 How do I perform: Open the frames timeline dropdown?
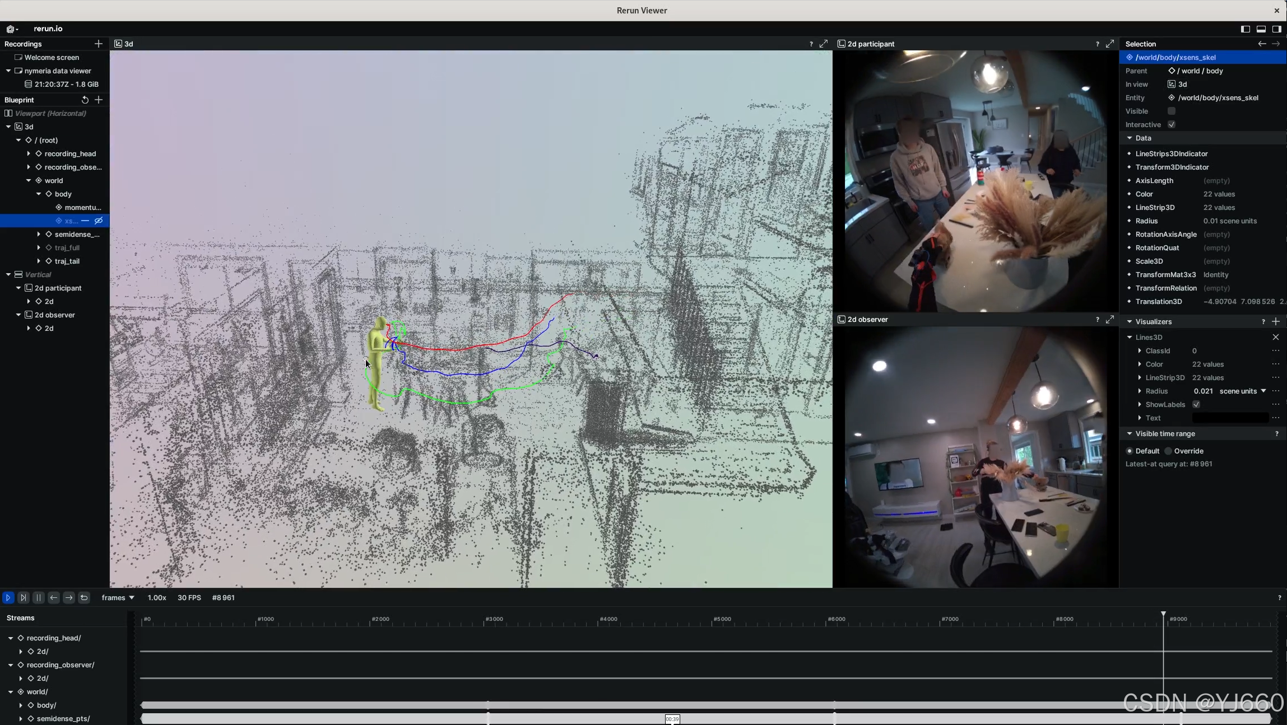(x=118, y=598)
